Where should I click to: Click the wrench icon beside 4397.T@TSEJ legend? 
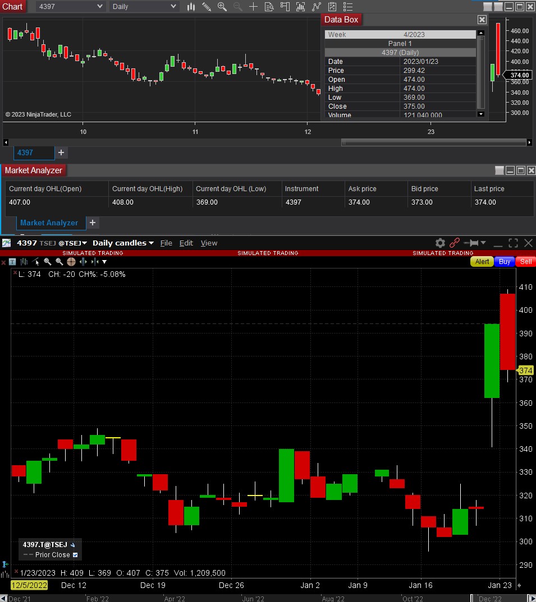click(x=72, y=545)
